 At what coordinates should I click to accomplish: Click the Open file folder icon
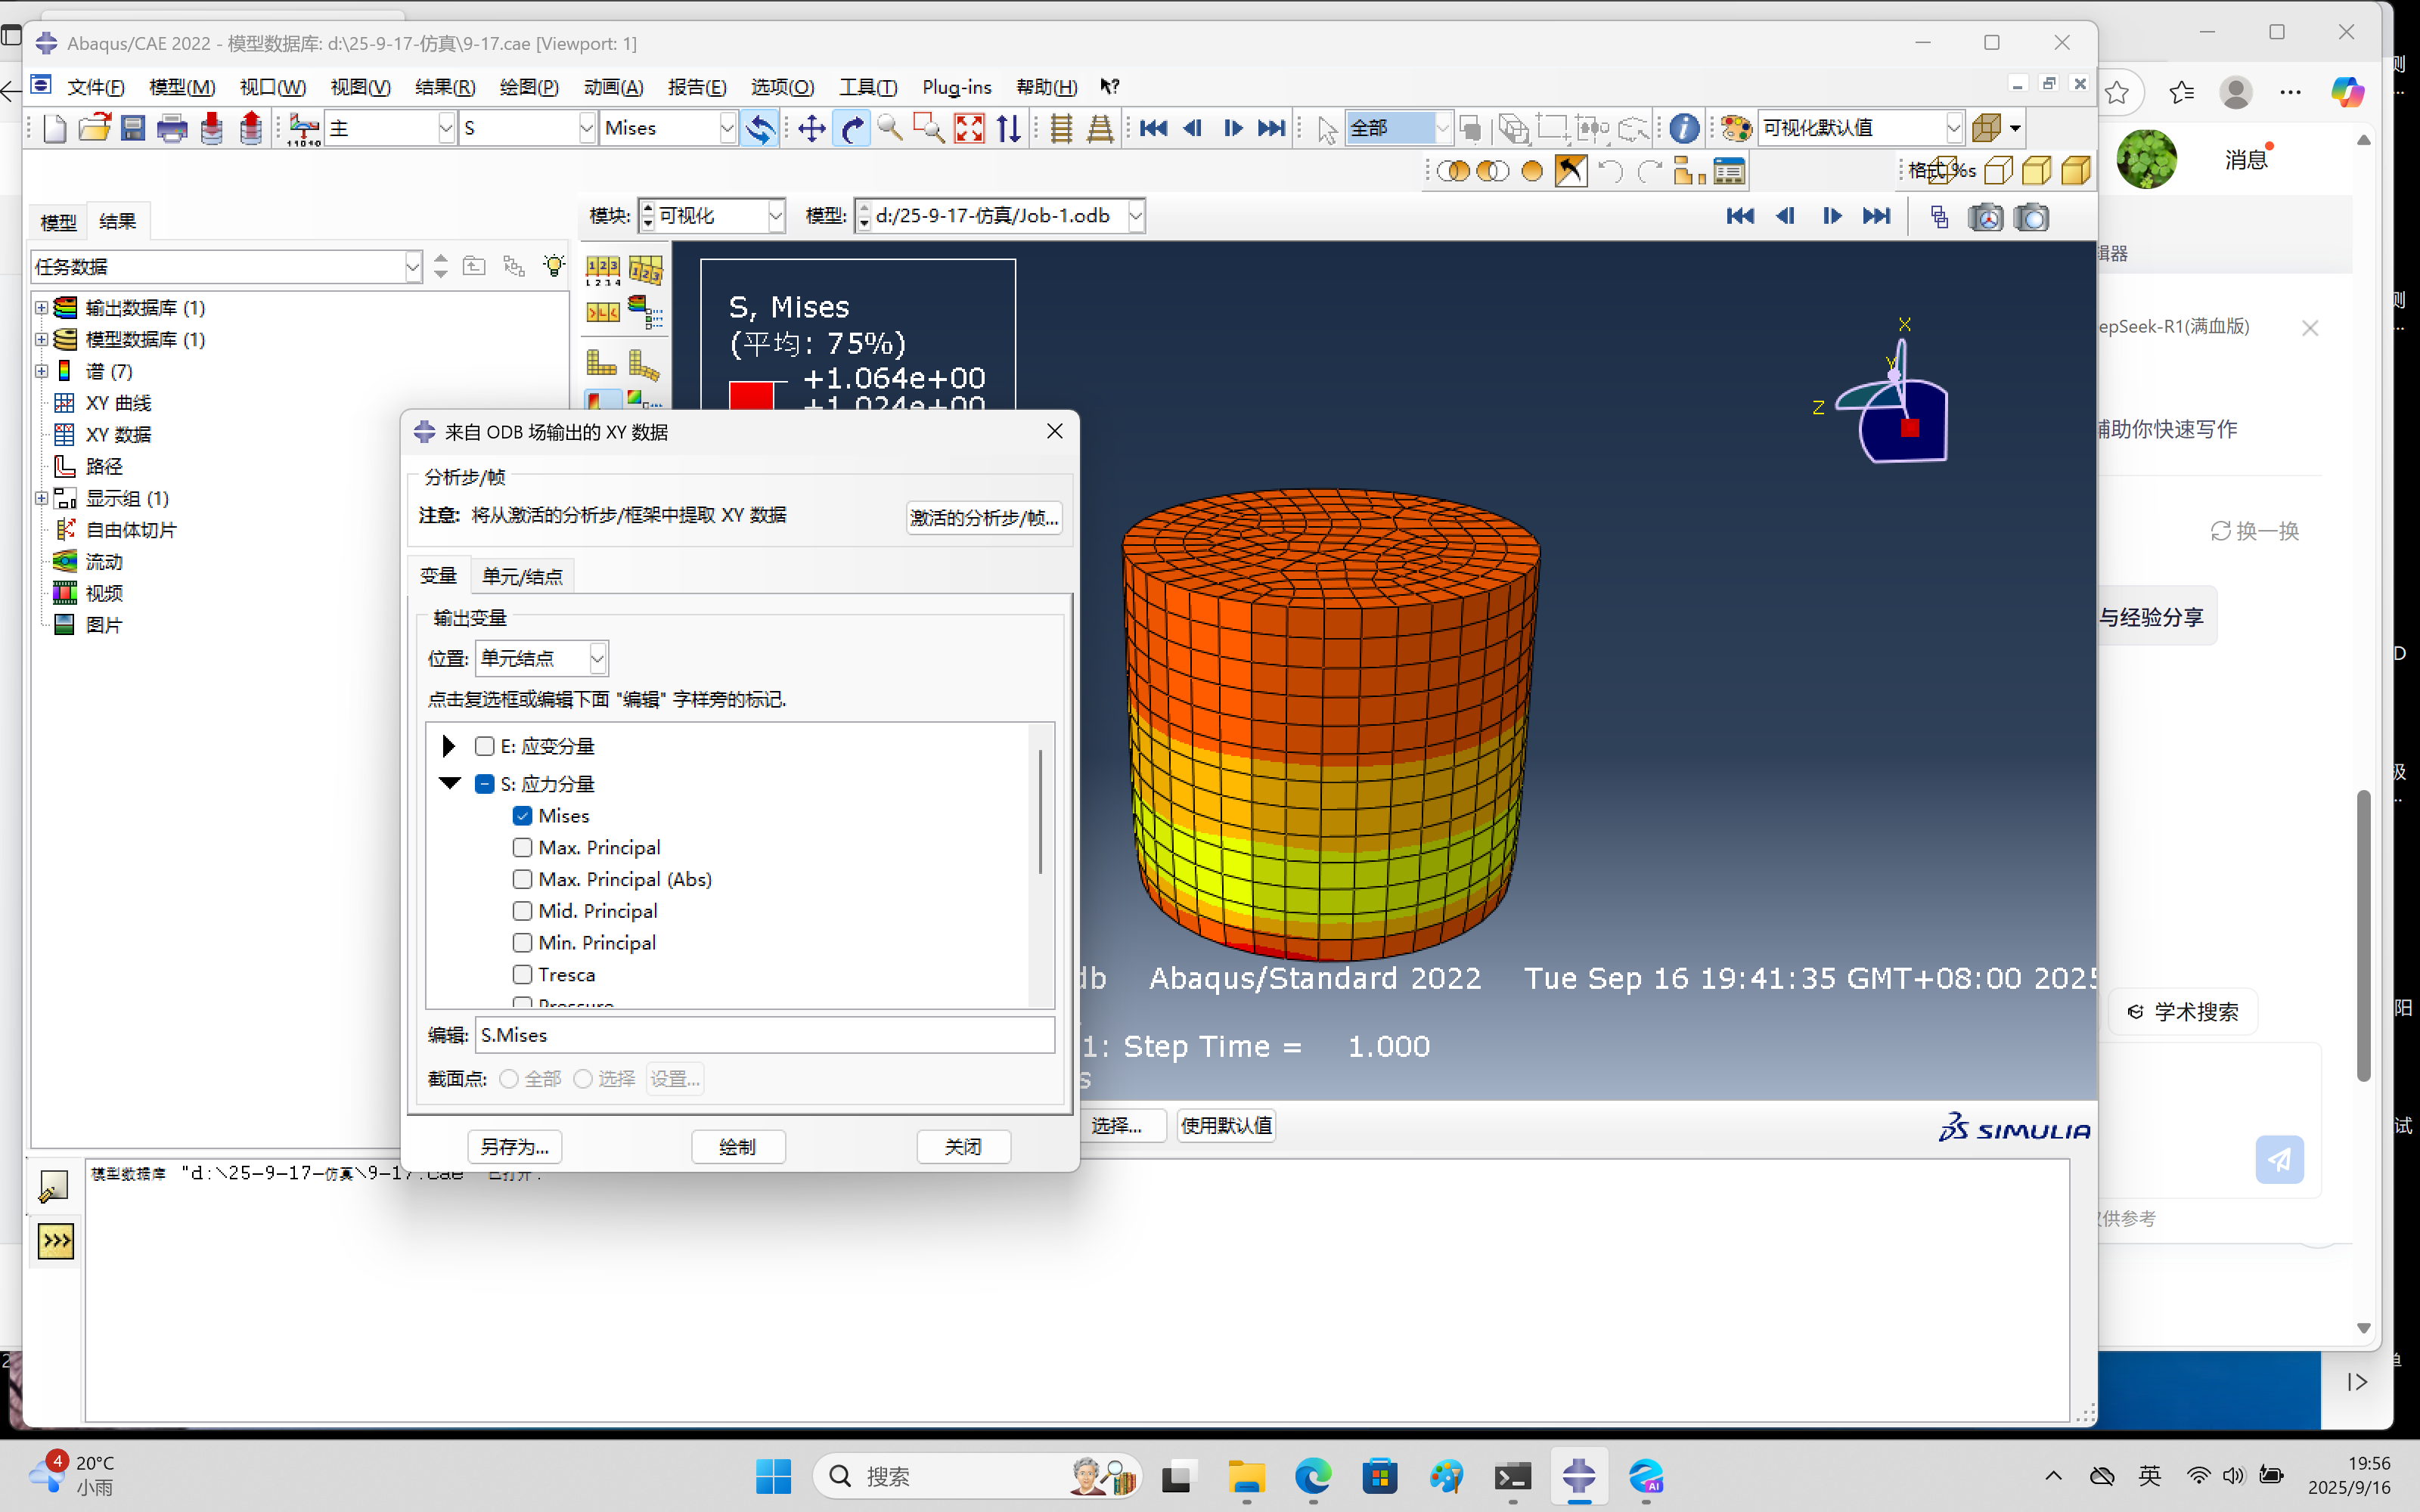[94, 129]
